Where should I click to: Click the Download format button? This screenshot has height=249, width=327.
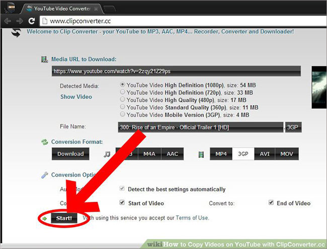70,154
